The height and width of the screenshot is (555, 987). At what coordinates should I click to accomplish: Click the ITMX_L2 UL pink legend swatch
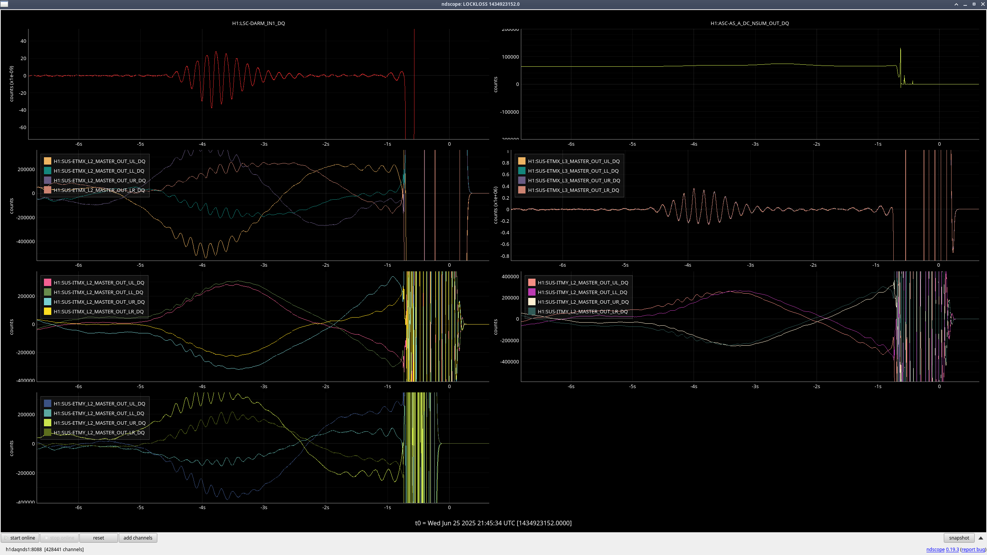pyautogui.click(x=47, y=283)
